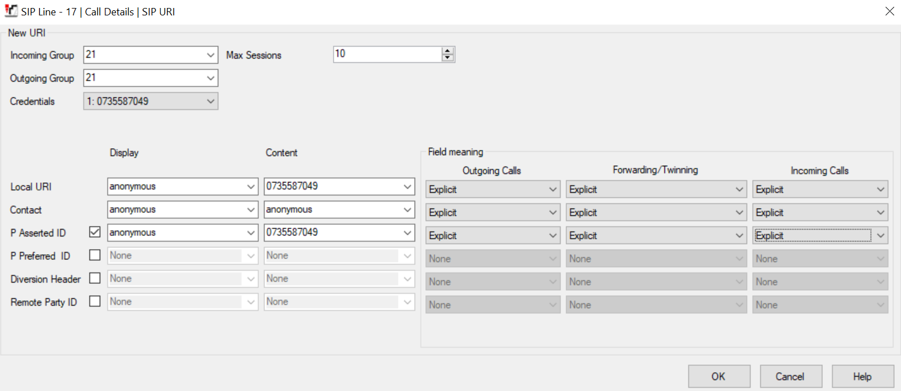Open P Asserted ID Content dropdown
901x391 pixels.
pos(407,233)
